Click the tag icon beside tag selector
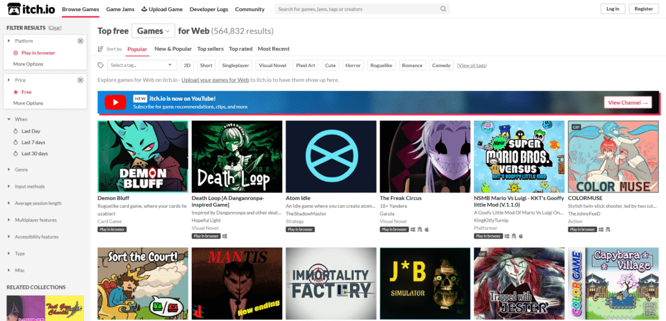 point(100,65)
